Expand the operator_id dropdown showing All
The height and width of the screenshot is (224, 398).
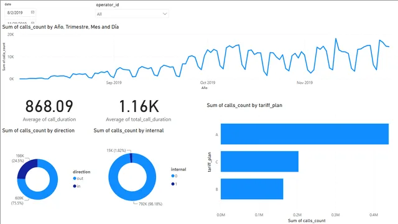pyautogui.click(x=132, y=14)
